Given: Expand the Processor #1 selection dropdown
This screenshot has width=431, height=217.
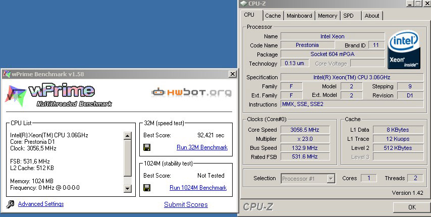Looking at the screenshot, I should [x=331, y=179].
